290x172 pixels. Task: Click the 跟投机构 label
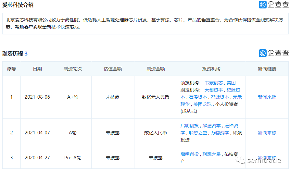(x=191, y=90)
